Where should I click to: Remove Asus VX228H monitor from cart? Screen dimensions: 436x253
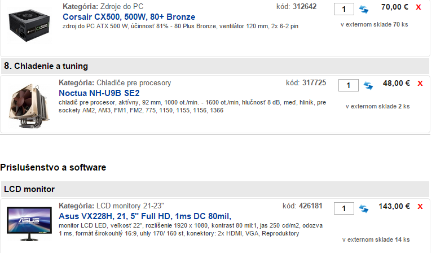pyautogui.click(x=420, y=207)
